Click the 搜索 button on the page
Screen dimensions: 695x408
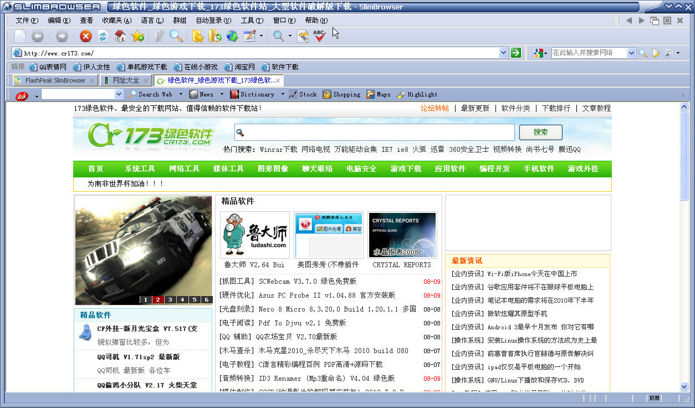(540, 132)
